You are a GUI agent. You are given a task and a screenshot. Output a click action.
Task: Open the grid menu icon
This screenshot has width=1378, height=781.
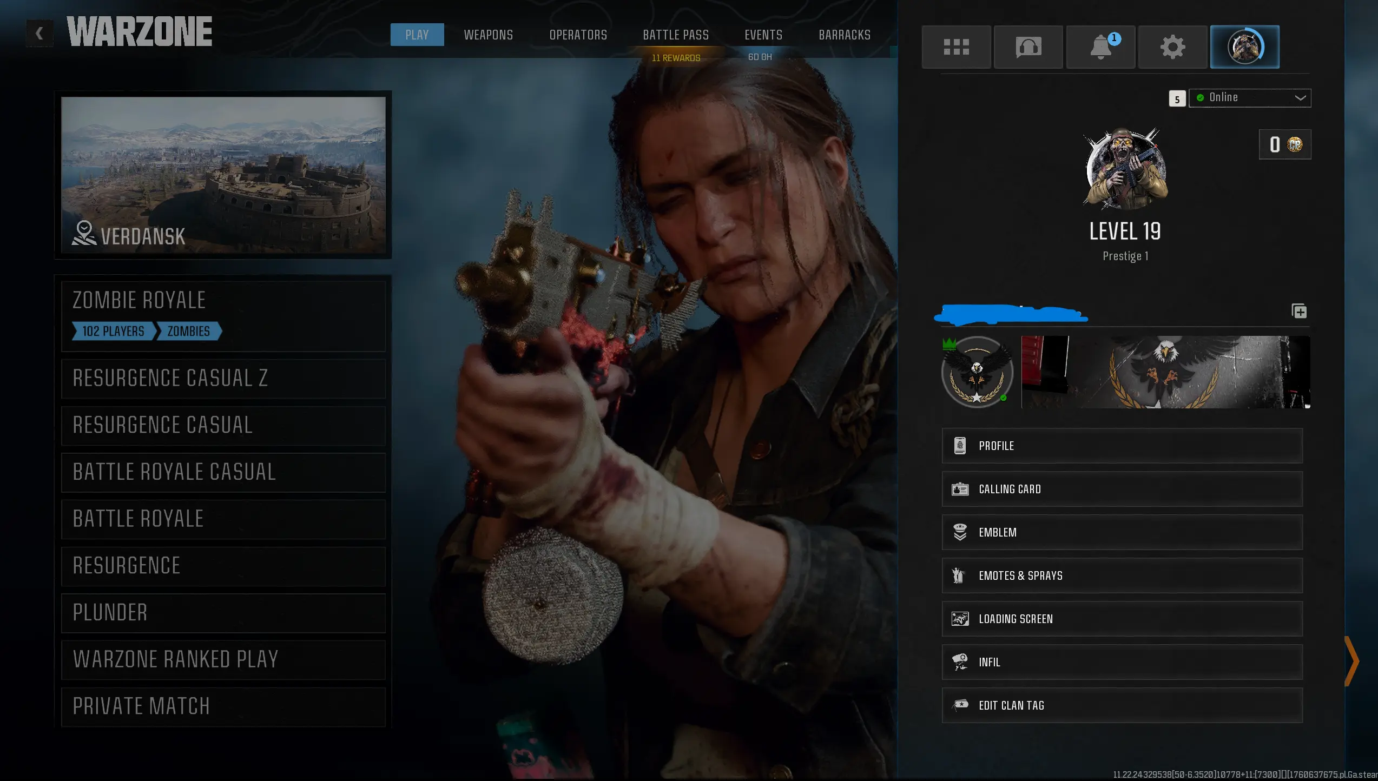pyautogui.click(x=956, y=47)
